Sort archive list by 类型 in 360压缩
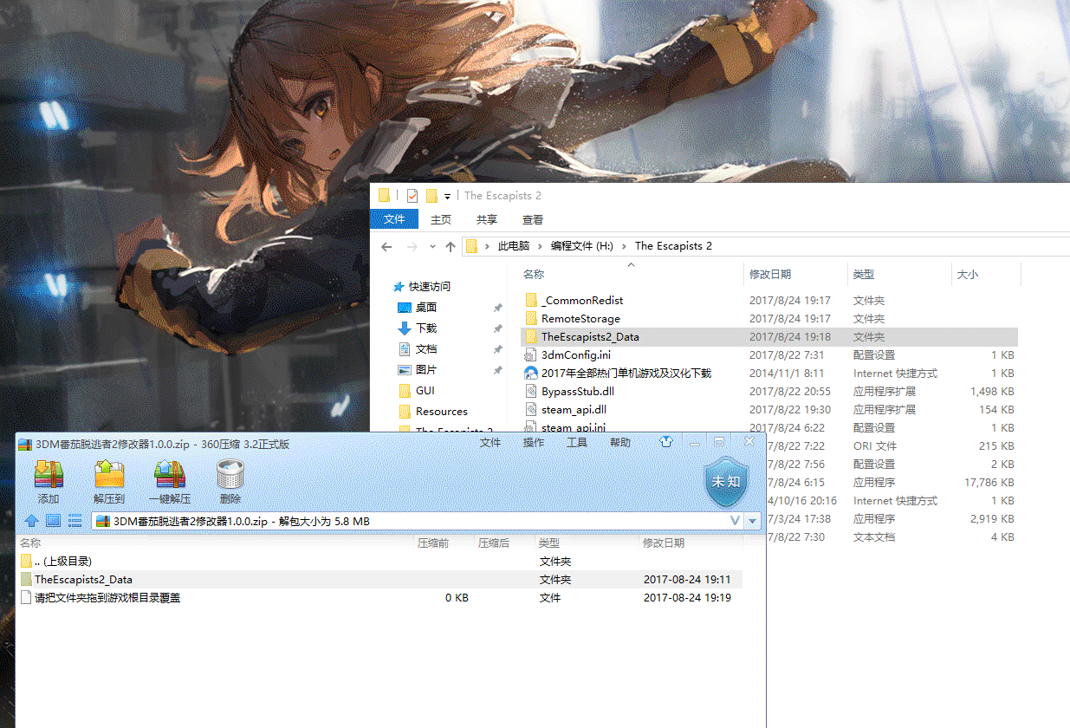Image resolution: width=1070 pixels, height=728 pixels. click(x=548, y=543)
